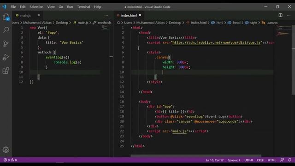The image size is (295, 166).
Task: Open the Go menu
Action: 61,7
